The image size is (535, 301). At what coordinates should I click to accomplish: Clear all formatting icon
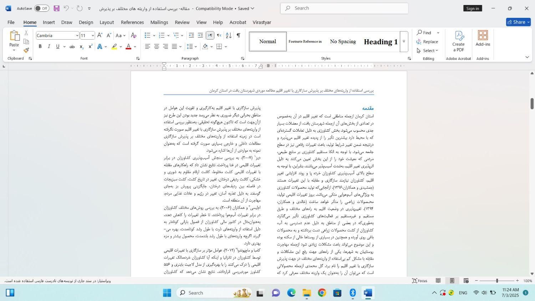(x=133, y=35)
